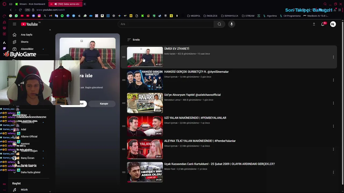Screen dimensions: 344x193
Task: Open the Sırala sort dropdown
Action: 133,40
